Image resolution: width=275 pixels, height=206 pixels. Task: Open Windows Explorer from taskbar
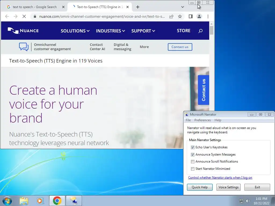click(24, 201)
